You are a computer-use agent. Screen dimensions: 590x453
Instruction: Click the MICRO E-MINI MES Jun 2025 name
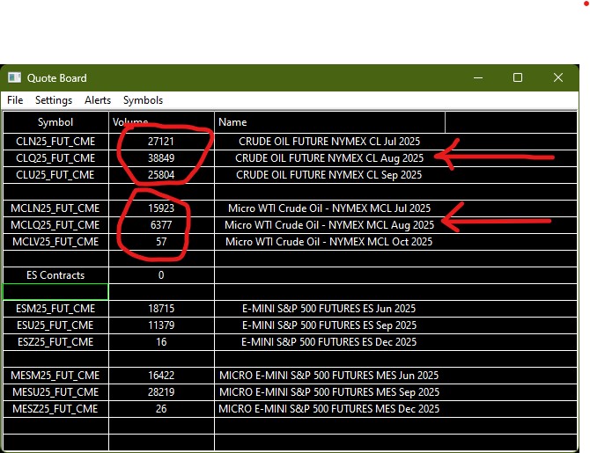coord(328,376)
